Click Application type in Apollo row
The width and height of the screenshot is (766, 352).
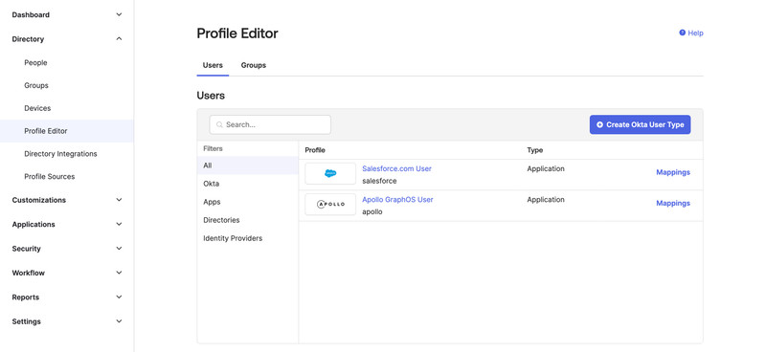coord(546,199)
